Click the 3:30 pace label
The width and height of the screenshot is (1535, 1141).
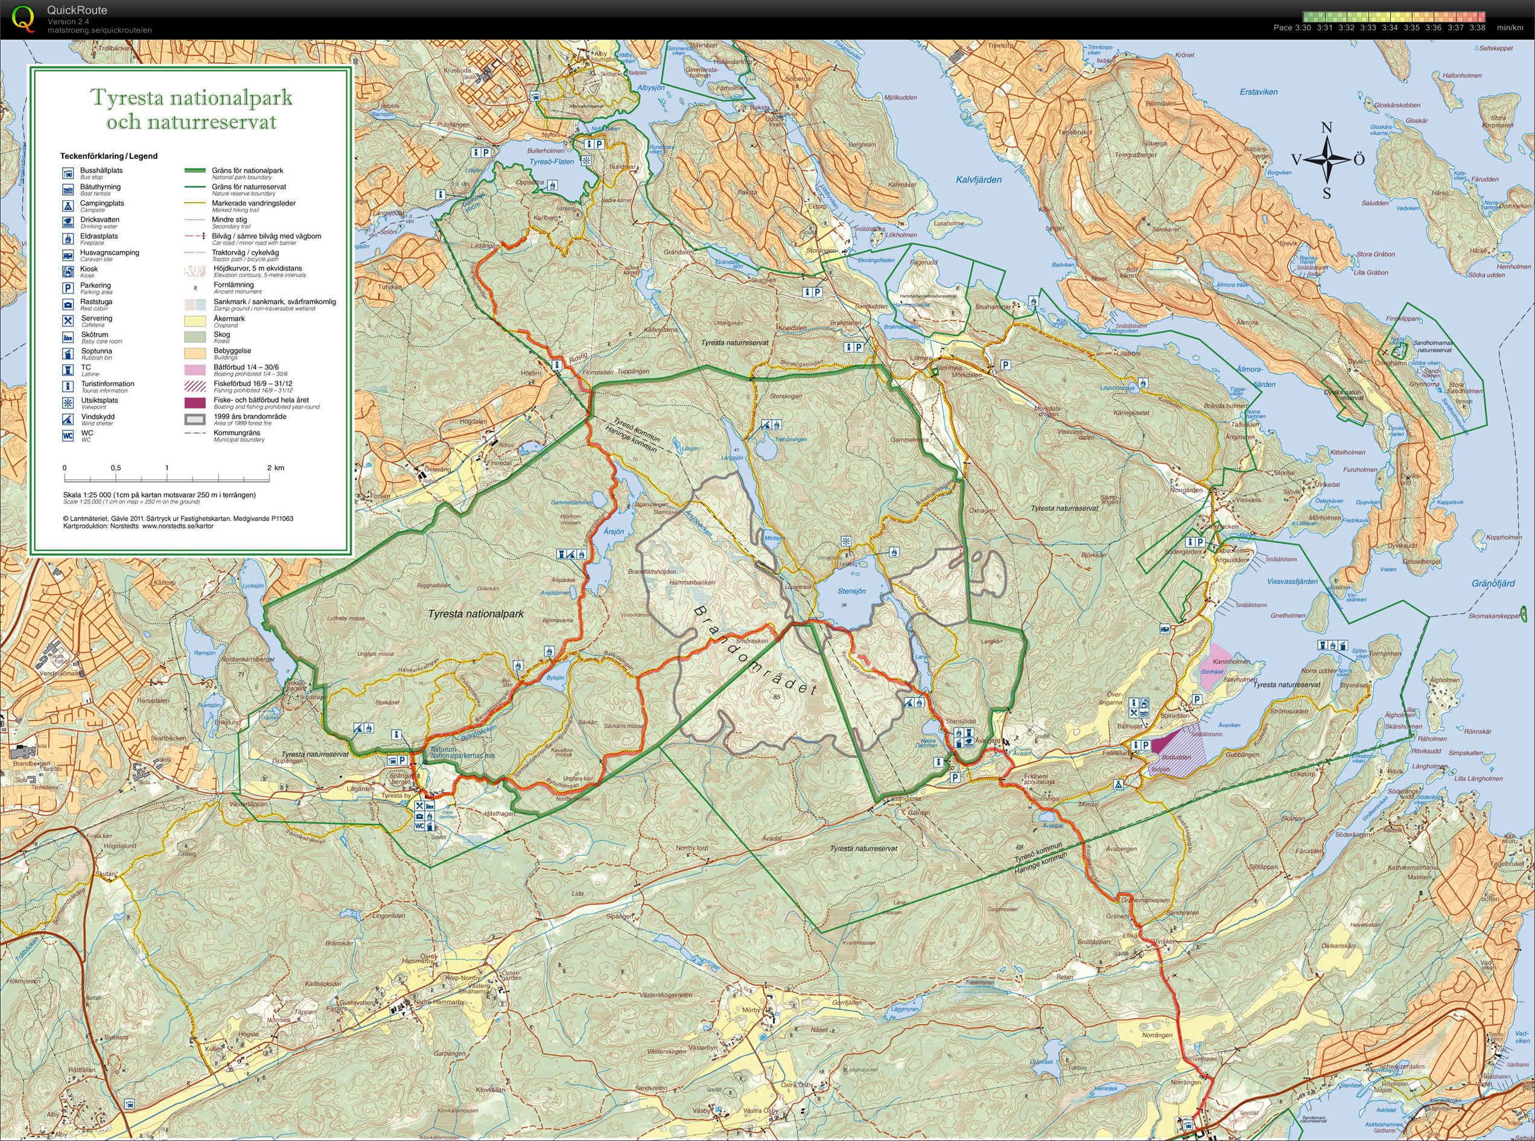[x=1302, y=28]
